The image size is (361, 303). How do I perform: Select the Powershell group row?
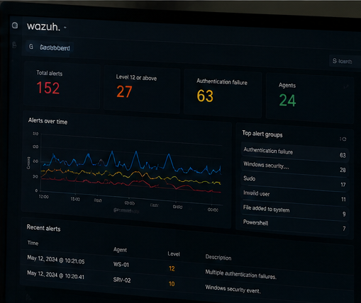[x=294, y=225]
